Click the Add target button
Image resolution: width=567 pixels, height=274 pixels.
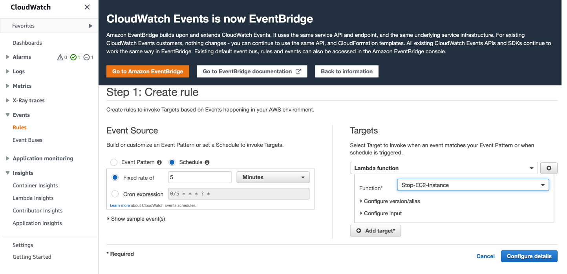tap(375, 231)
